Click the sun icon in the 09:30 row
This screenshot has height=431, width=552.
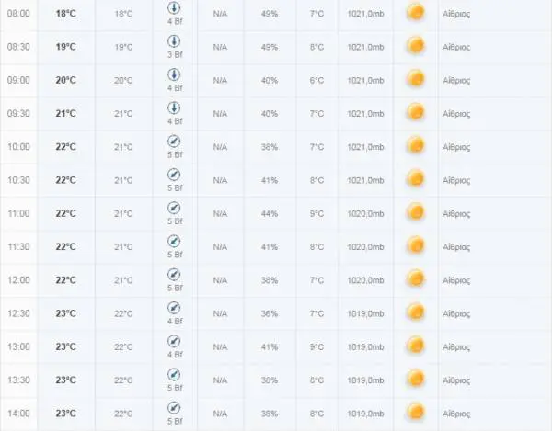coord(416,112)
